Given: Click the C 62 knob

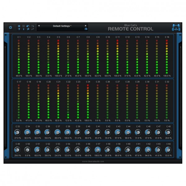Looking at the screenshot, I should [x=148, y=150].
